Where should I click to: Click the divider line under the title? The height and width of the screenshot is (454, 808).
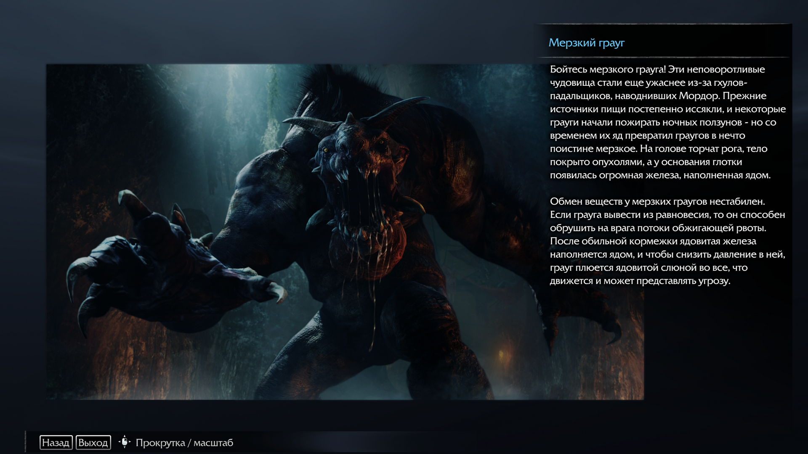tap(663, 57)
